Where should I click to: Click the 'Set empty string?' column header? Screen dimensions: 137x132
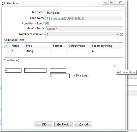(105, 46)
